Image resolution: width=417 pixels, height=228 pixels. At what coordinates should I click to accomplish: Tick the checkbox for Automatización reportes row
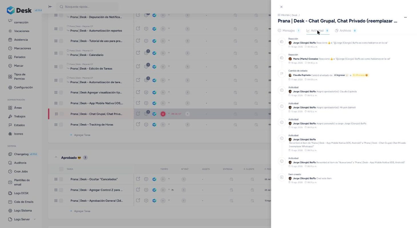click(61, 29)
